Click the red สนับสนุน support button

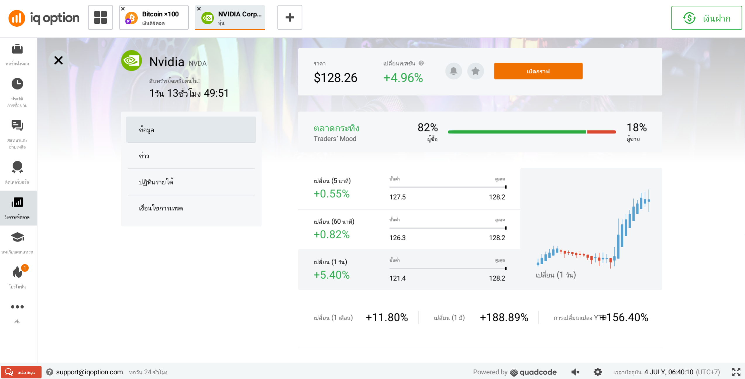pyautogui.click(x=21, y=372)
